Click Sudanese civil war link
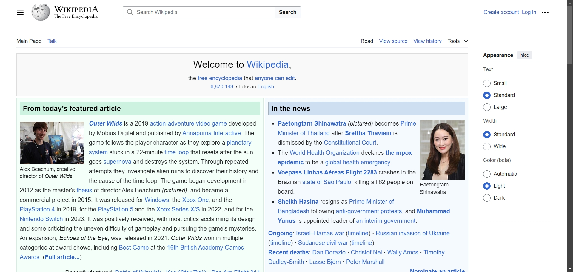The height and width of the screenshot is (272, 573). pos(323,243)
